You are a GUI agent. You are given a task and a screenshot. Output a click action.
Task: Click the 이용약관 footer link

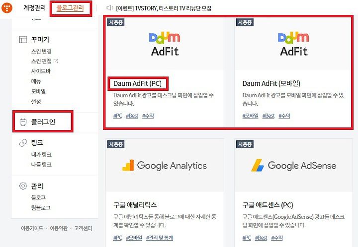59,228
